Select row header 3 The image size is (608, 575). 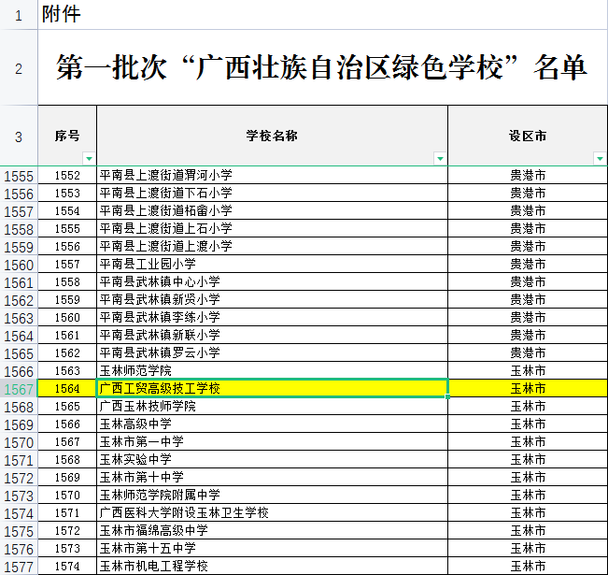tap(19, 137)
